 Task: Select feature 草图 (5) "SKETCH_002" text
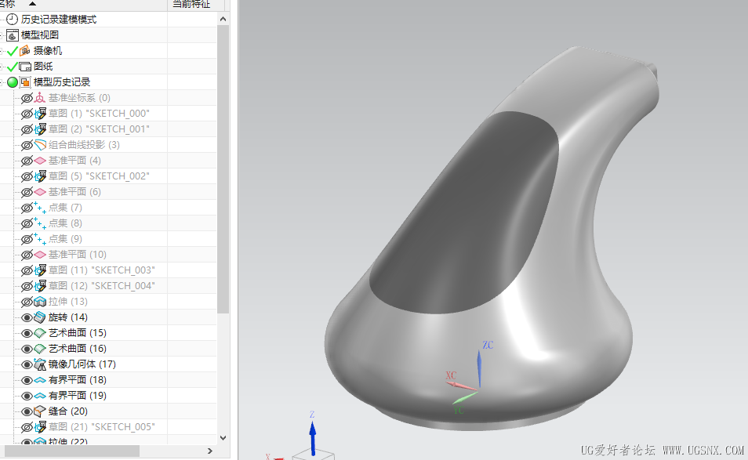point(100,176)
